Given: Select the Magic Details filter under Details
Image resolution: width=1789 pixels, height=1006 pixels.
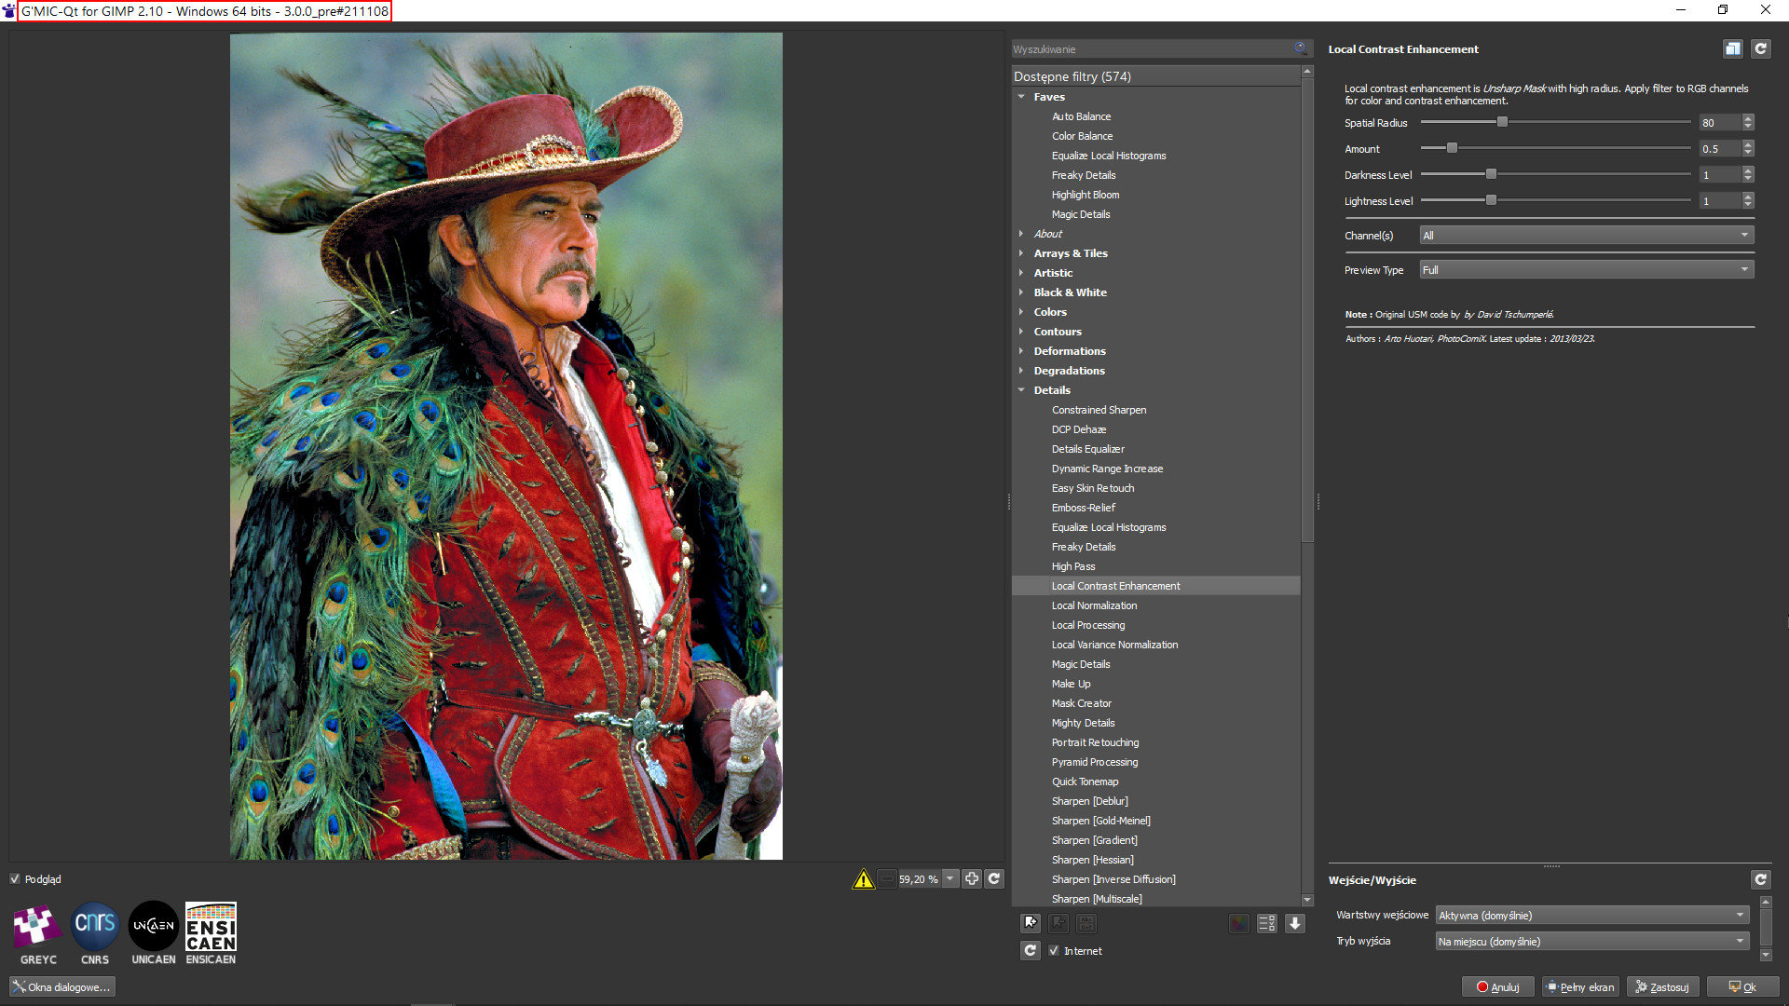Looking at the screenshot, I should tap(1081, 664).
